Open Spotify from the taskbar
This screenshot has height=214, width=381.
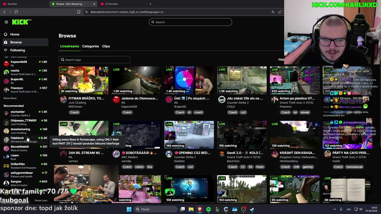(208, 209)
